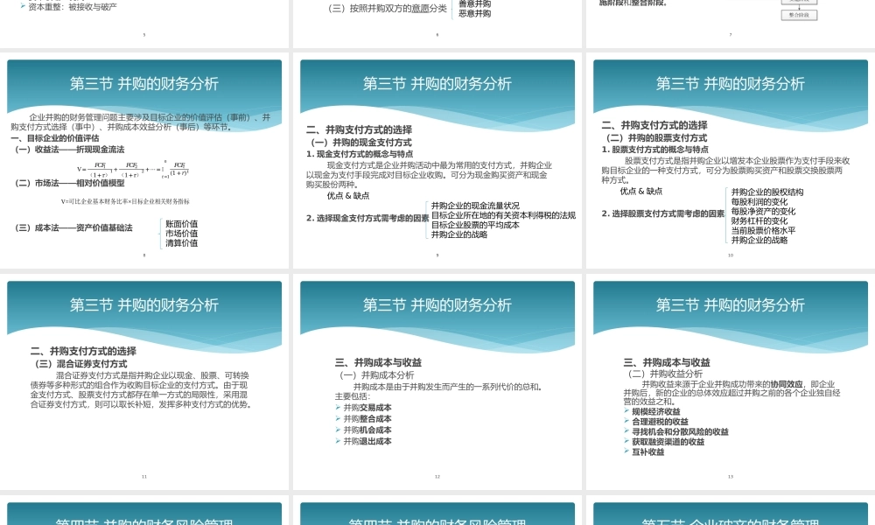Select the slide 9 thumbnail about 现金支付方式
Viewport: 875px width, 525px height.
[437, 157]
